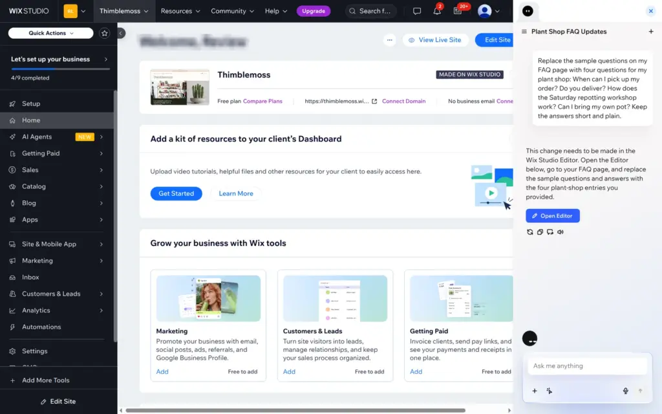662x414 pixels.
Task: Open the updates icon with 20+ badge
Action: 458,11
